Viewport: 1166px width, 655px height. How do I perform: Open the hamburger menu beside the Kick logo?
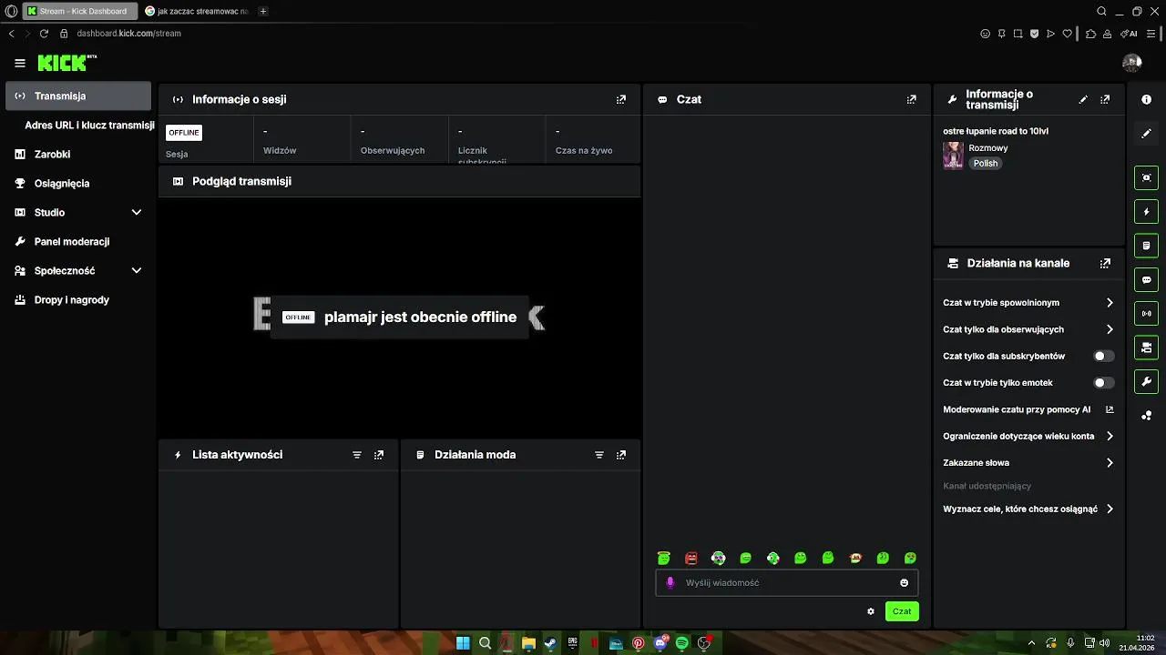20,63
